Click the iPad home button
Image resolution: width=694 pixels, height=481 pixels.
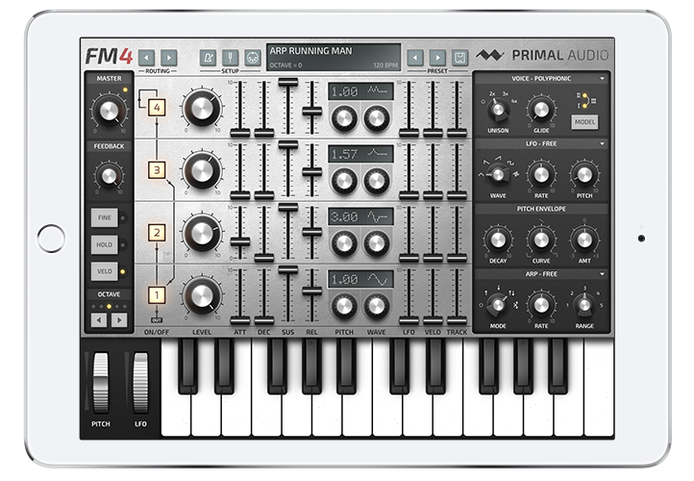pos(51,239)
